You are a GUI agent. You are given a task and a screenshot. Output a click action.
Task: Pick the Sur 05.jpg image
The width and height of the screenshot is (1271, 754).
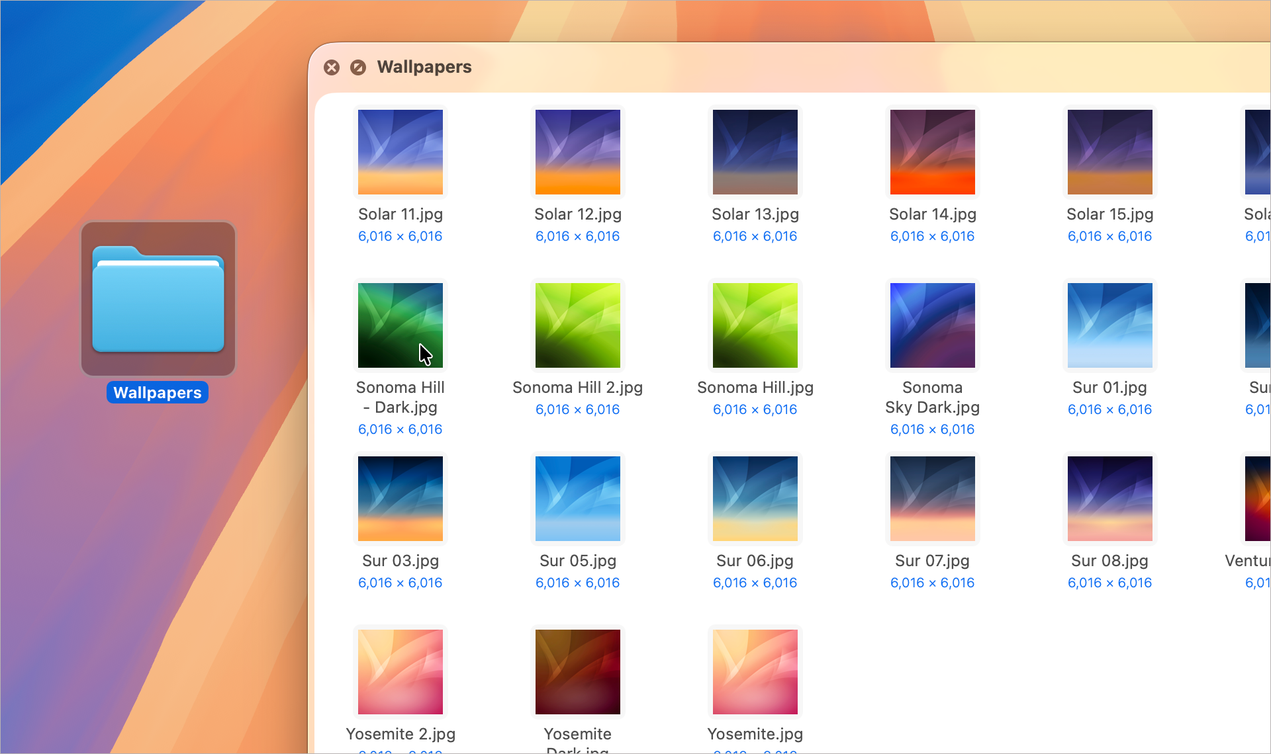tap(578, 499)
